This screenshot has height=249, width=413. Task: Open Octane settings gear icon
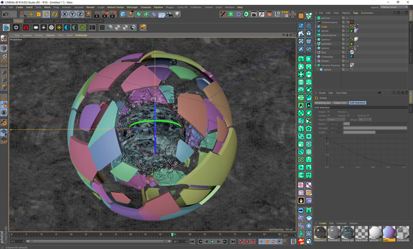[16, 28]
